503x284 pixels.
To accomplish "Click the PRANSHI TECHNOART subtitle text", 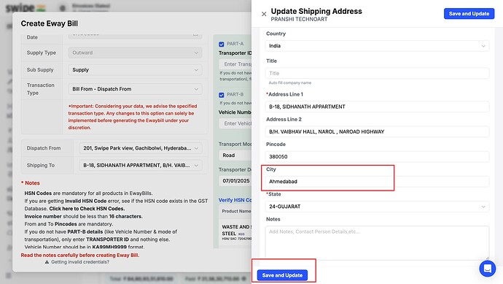I will [299, 19].
